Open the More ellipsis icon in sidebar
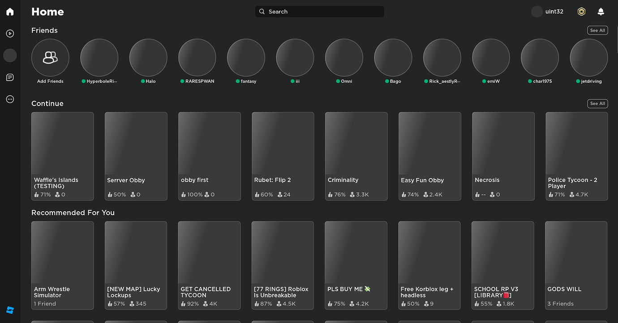 10,99
